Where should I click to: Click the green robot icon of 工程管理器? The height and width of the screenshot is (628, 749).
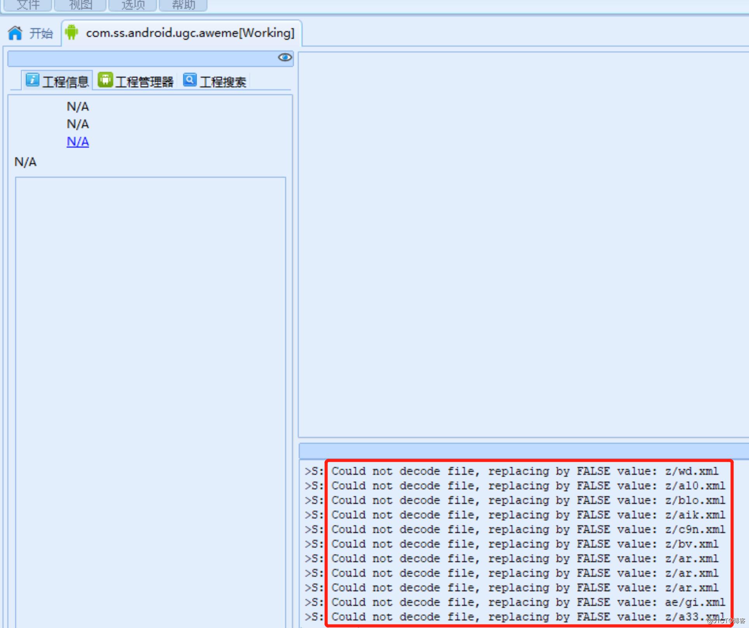pos(105,80)
